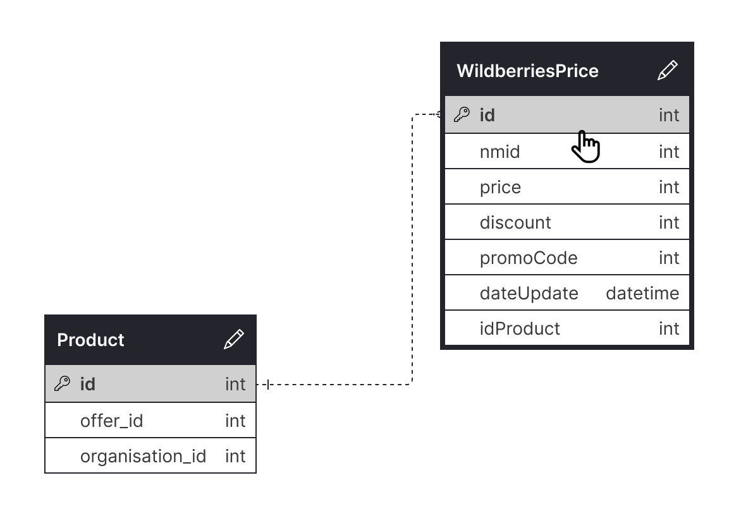Click the offer_id field in Product
741x509 pixels.
pos(112,421)
